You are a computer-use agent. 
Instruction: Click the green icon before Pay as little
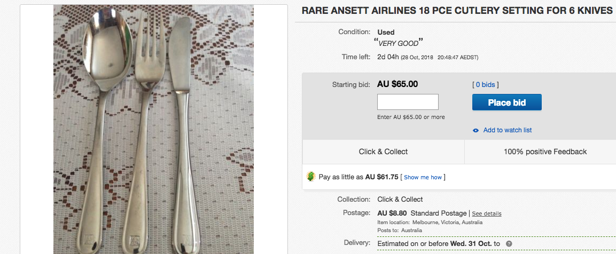coord(310,177)
